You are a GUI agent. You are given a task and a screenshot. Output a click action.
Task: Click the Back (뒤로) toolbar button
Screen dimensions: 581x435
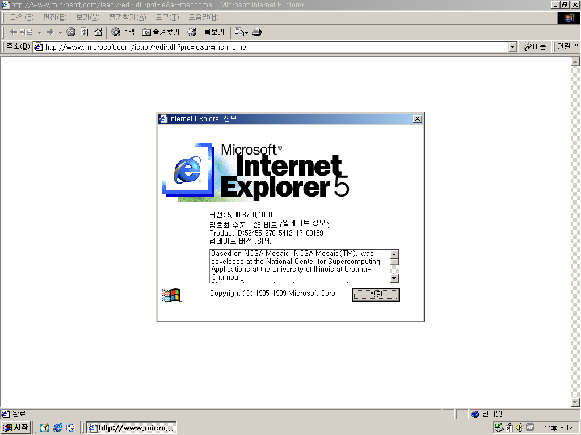click(21, 32)
